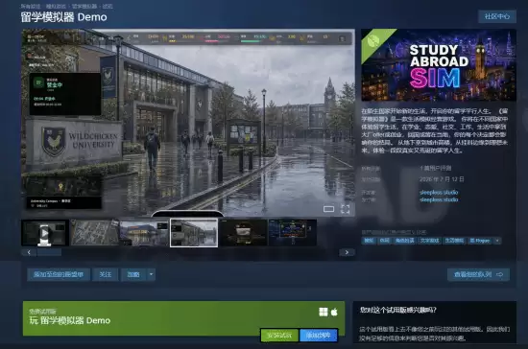This screenshot has width=528, height=349.
Task: Click the thumbnail strip scrollbar handle
Action: (x=49, y=252)
